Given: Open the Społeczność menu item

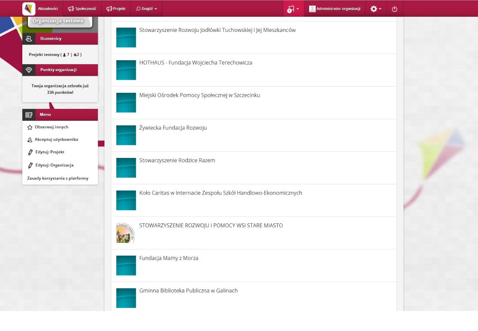Looking at the screenshot, I should pyautogui.click(x=82, y=9).
